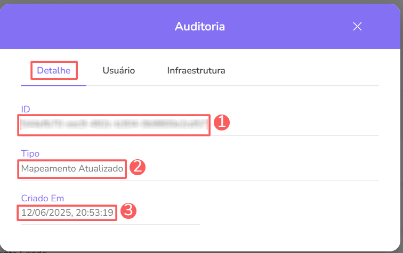This screenshot has width=403, height=253.
Task: Switch to the Usuário tab
Action: (x=118, y=70)
